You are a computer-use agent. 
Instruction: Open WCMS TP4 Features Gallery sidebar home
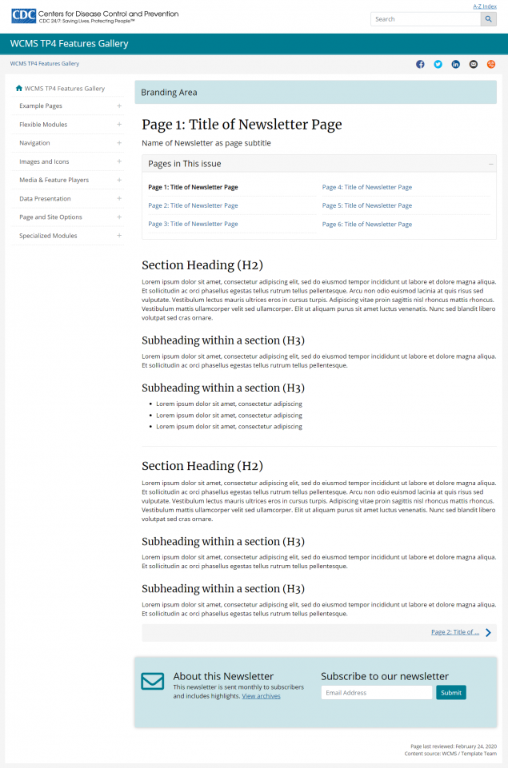[x=64, y=89]
